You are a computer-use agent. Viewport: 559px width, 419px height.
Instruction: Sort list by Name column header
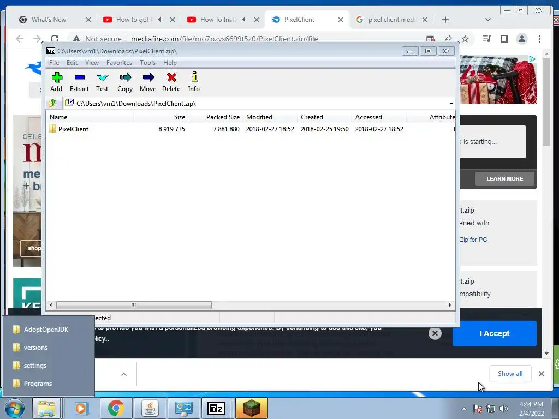(x=90, y=117)
